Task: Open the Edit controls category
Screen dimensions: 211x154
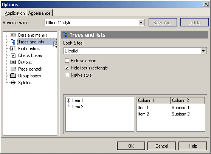Action: (29, 49)
